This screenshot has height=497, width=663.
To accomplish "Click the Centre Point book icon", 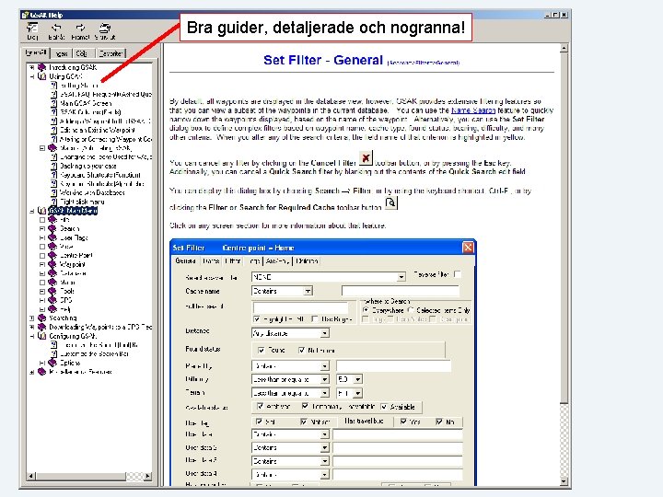I will pyautogui.click(x=52, y=255).
